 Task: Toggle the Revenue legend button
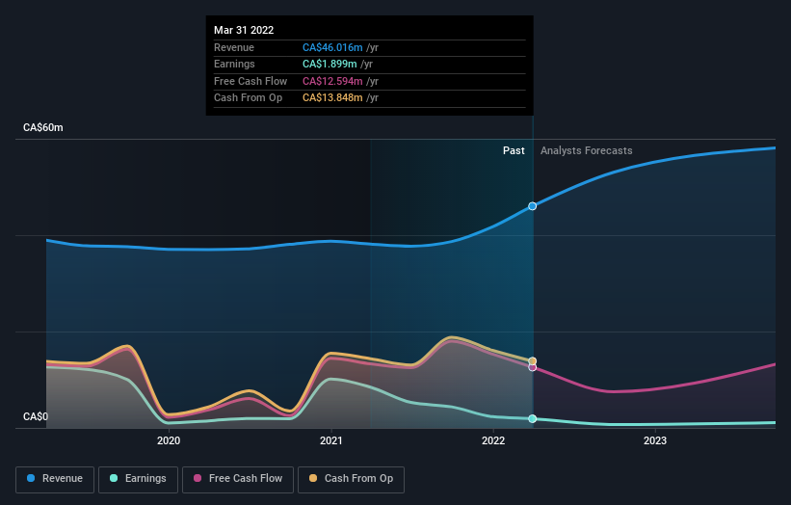[55, 479]
